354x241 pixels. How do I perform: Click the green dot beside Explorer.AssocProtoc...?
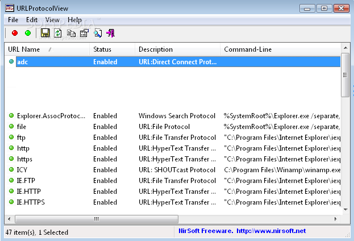click(x=11, y=115)
